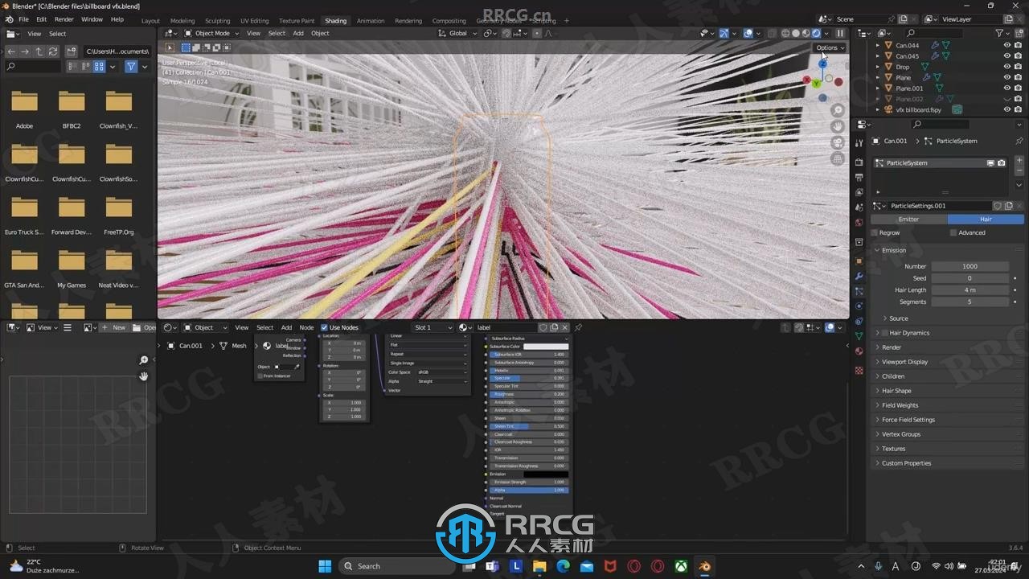Select the Hair particle type
The image size is (1029, 579).
tap(986, 219)
